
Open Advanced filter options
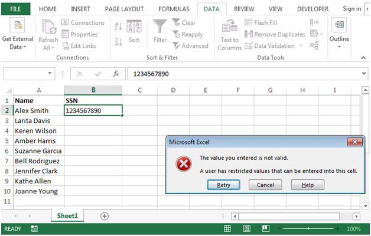190,46
